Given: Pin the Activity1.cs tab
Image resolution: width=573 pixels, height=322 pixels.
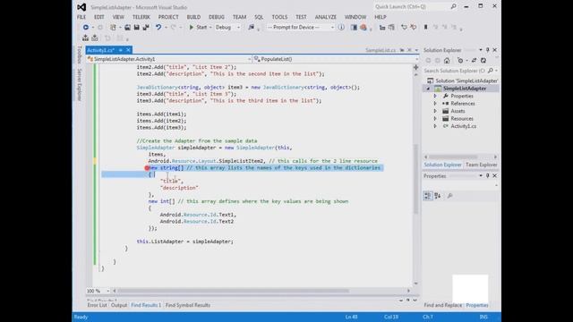Looking at the screenshot, I should (120, 50).
